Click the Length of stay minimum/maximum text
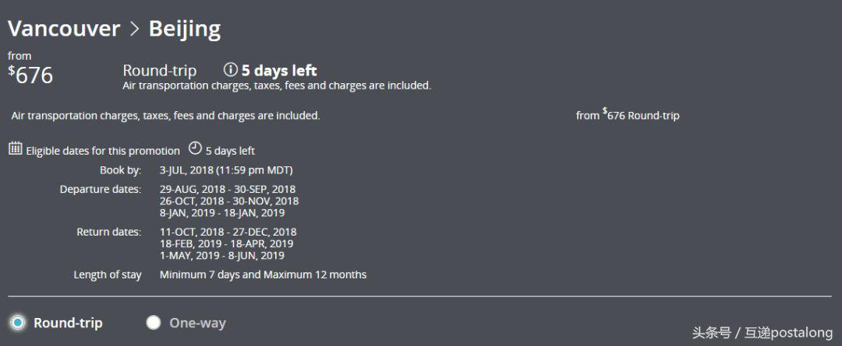The width and height of the screenshot is (842, 346). 263,274
